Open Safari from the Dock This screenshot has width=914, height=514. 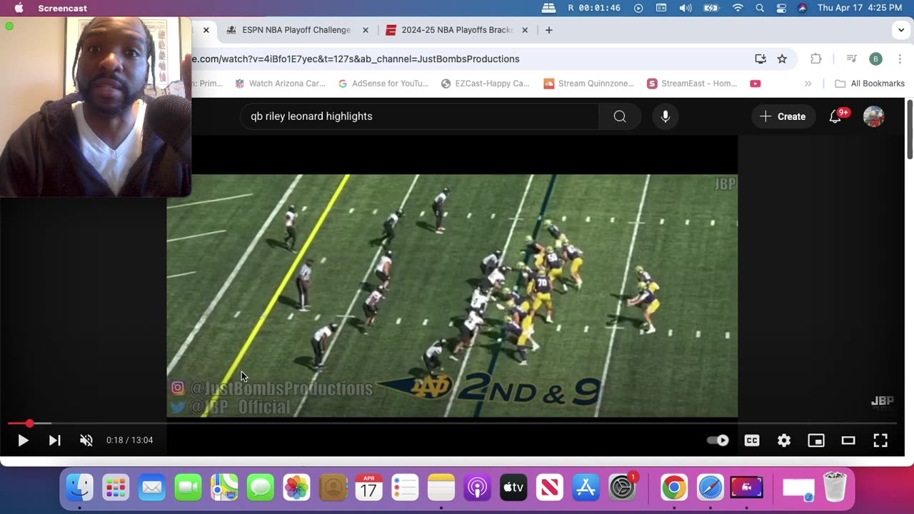[x=710, y=488]
